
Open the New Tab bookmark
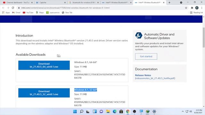coord(67,12)
